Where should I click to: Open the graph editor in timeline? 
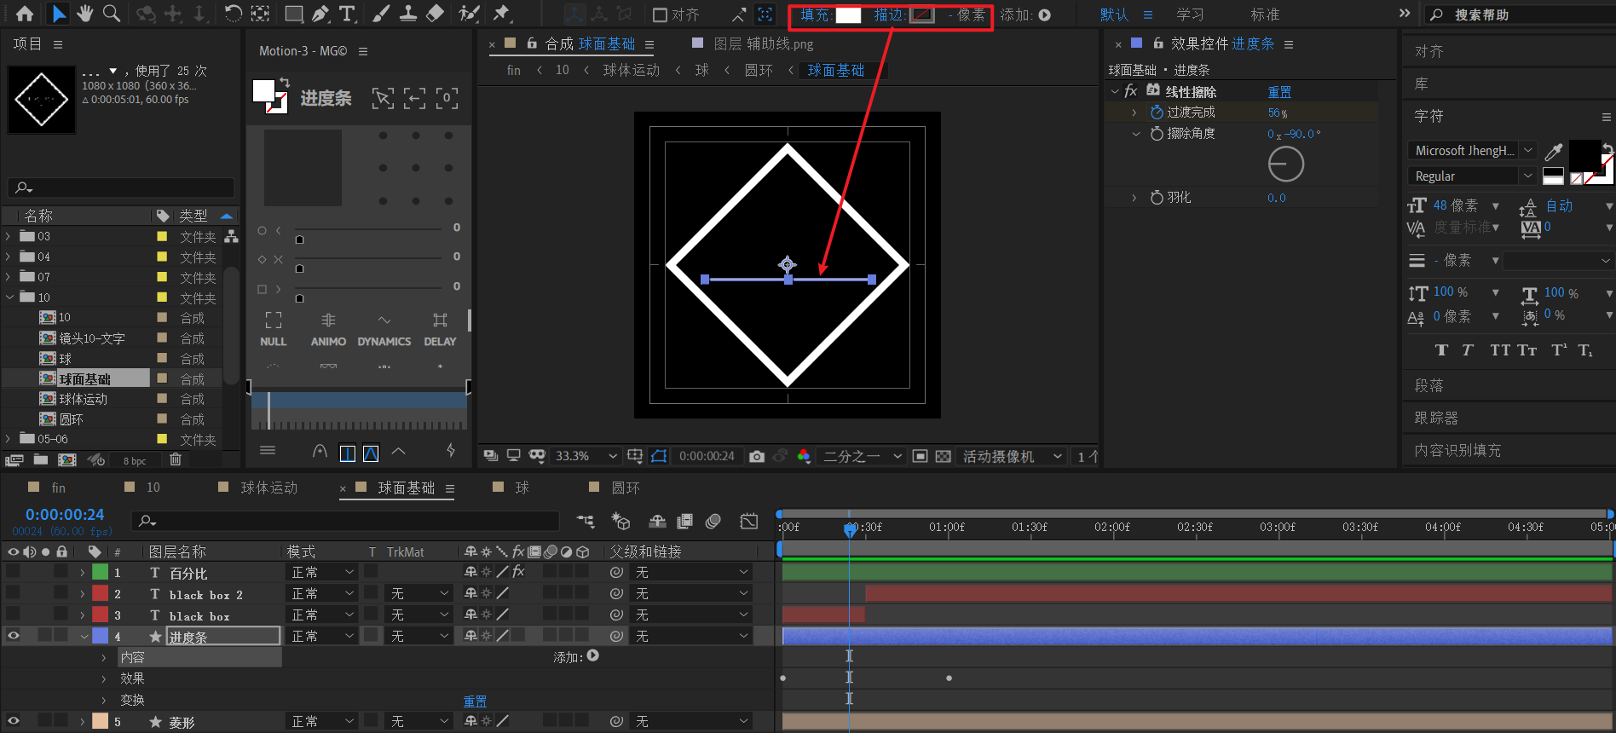(749, 521)
